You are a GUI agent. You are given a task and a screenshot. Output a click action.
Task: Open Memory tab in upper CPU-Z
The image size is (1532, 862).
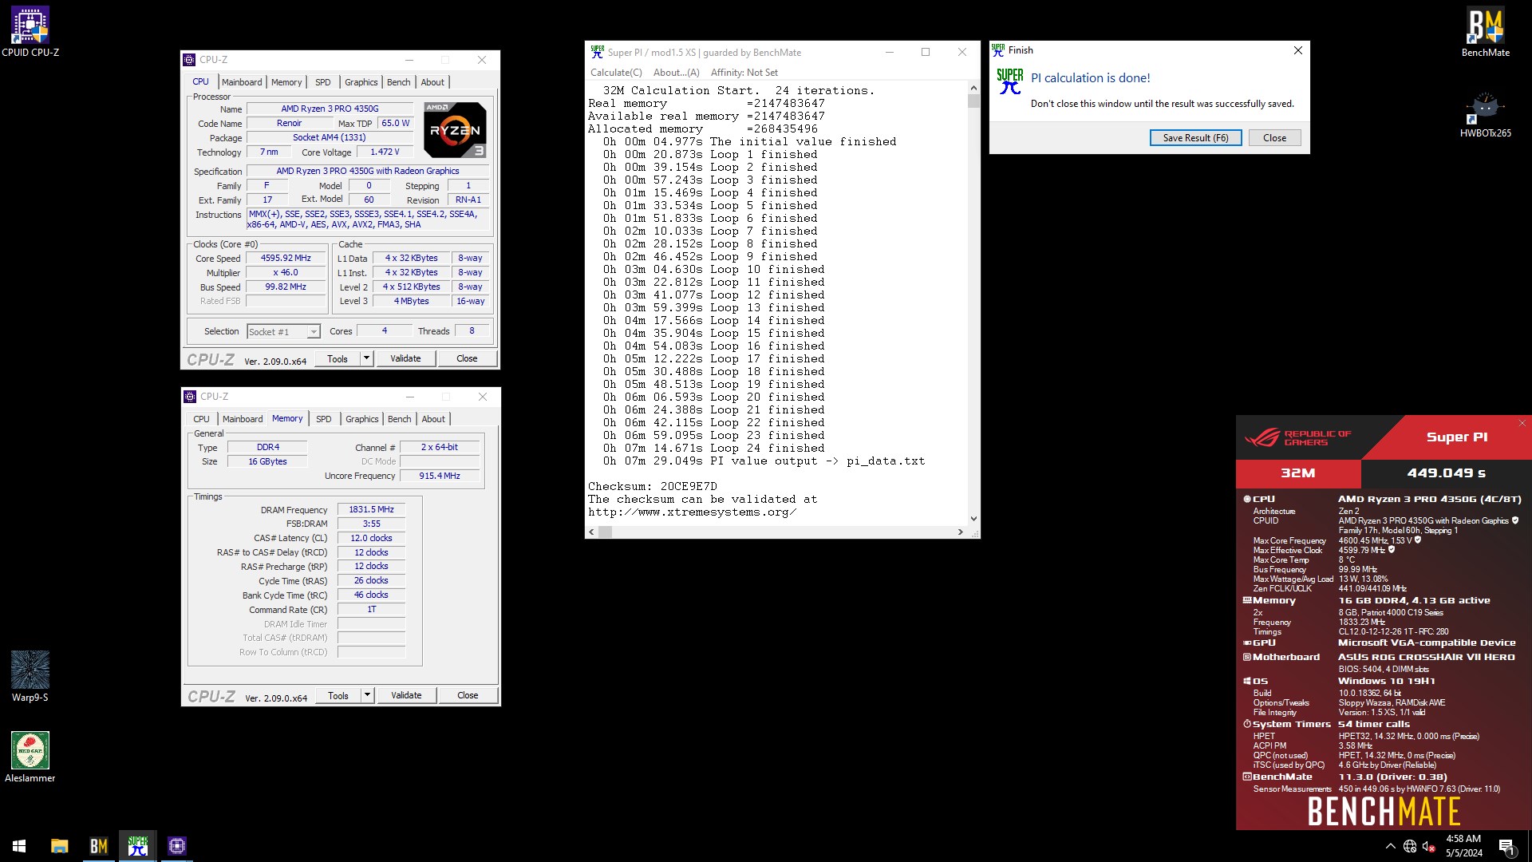286,82
